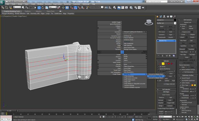Image resolution: width=199 pixels, height=121 pixels.
Task: Toggle the Angle Snap icon
Action: (75, 7)
